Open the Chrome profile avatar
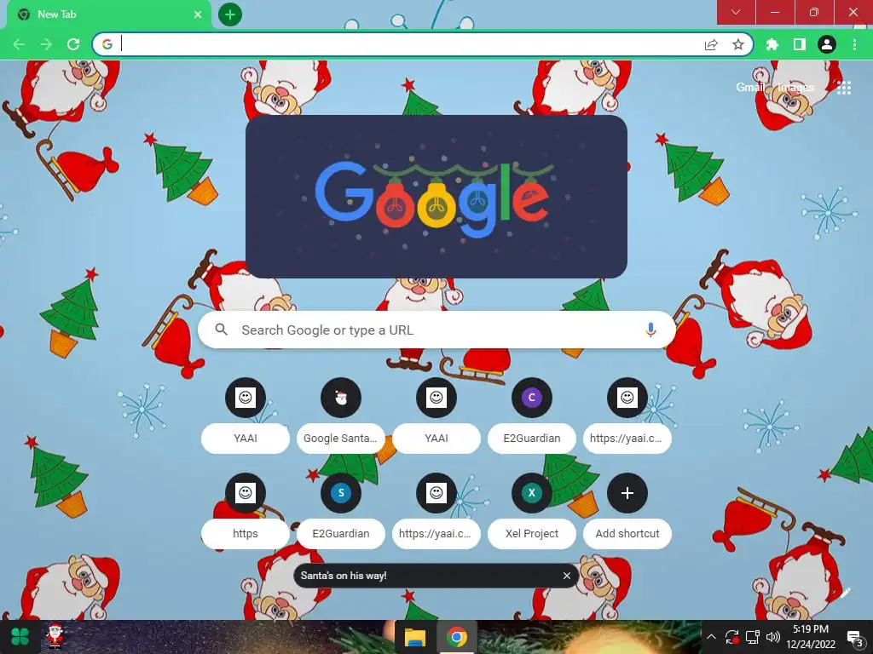873x654 pixels. point(827,44)
